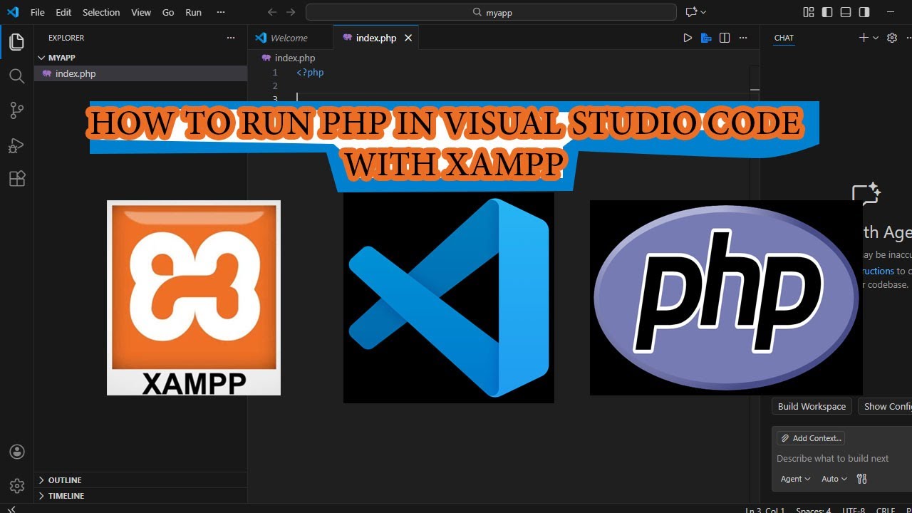The image size is (912, 513).
Task: Click Spaces: 4 in status bar
Action: [813, 509]
